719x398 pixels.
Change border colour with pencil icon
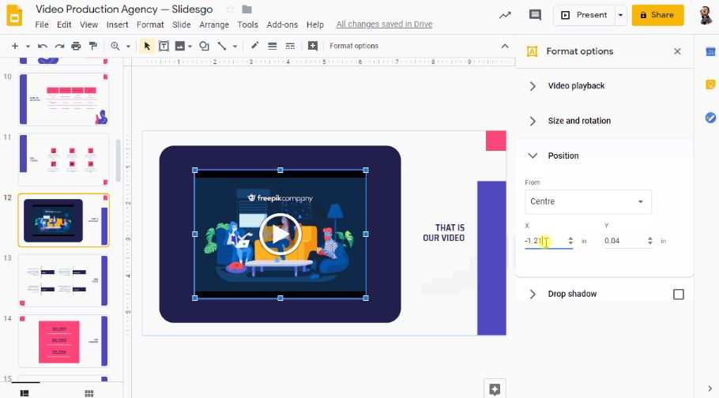pos(254,45)
